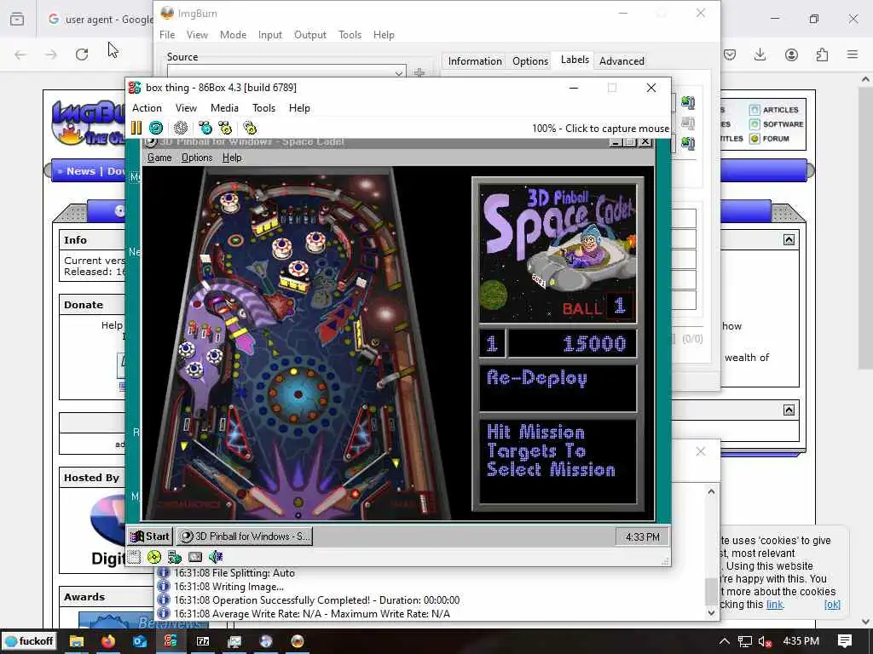The width and height of the screenshot is (873, 654).
Task: Open the Firefox extensions puzzle icon
Action: 822,54
